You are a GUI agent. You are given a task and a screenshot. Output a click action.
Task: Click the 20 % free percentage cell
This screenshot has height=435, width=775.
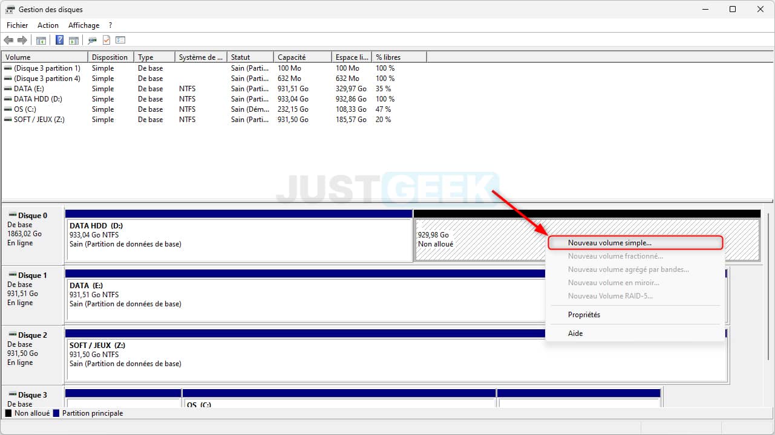[x=384, y=120]
